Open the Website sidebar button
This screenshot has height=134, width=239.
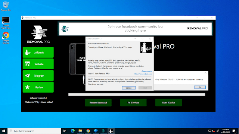(38, 64)
